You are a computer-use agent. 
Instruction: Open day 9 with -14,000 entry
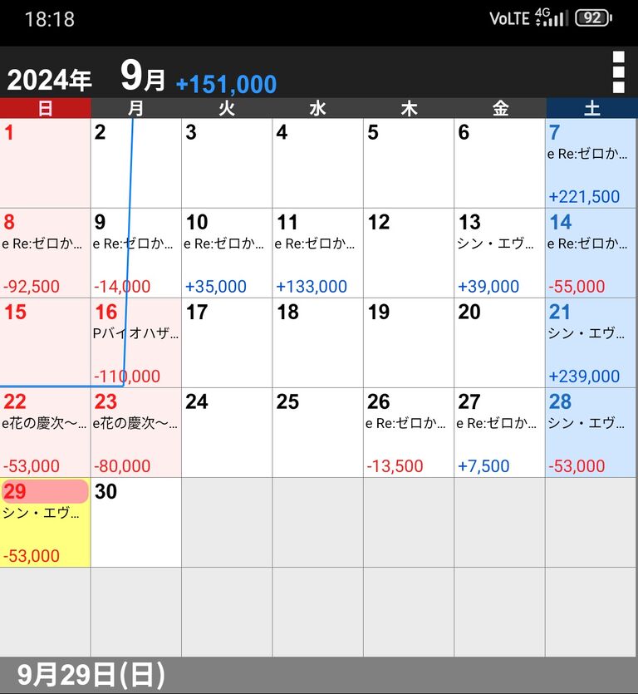(x=136, y=253)
